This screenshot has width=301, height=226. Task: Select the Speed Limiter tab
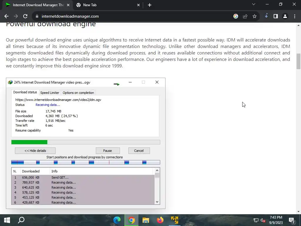coord(50,93)
